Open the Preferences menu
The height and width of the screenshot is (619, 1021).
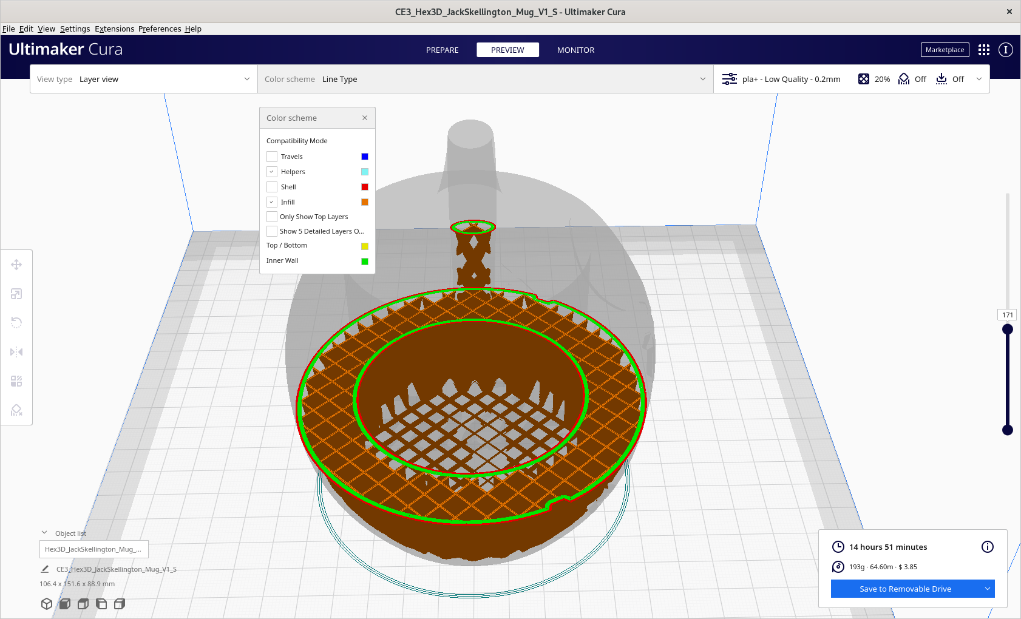tap(160, 29)
